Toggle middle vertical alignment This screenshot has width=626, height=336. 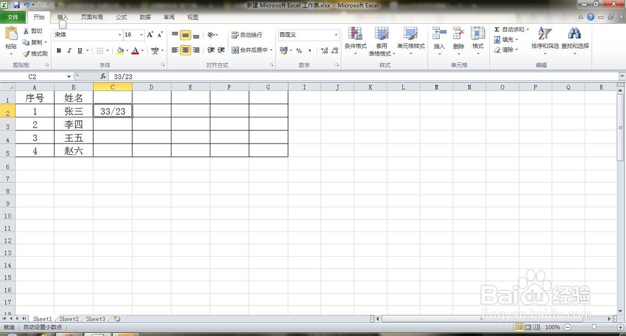tap(186, 35)
